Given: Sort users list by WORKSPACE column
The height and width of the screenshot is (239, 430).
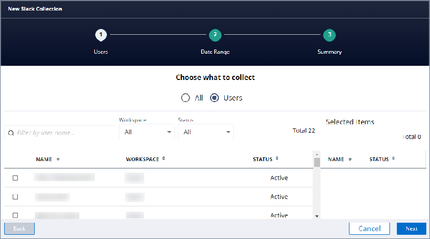Looking at the screenshot, I should [145, 159].
